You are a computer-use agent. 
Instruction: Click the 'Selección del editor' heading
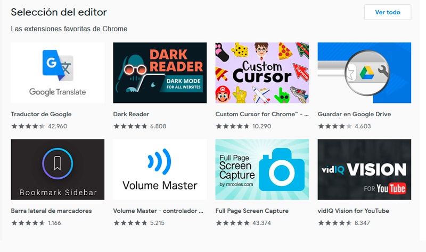[59, 12]
